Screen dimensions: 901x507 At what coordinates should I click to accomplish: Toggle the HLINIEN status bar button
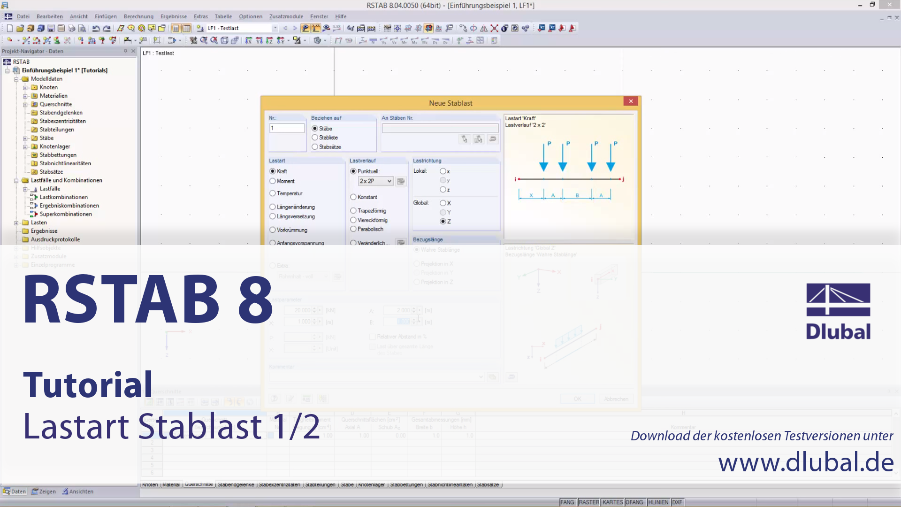pyautogui.click(x=658, y=502)
